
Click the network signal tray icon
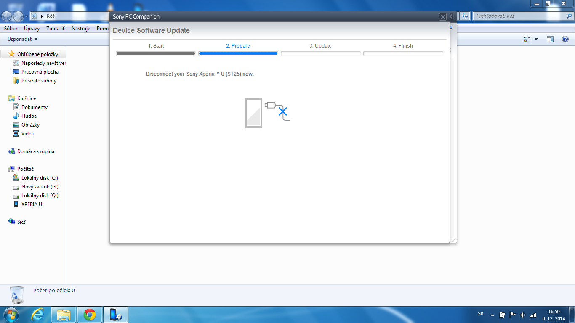(533, 315)
